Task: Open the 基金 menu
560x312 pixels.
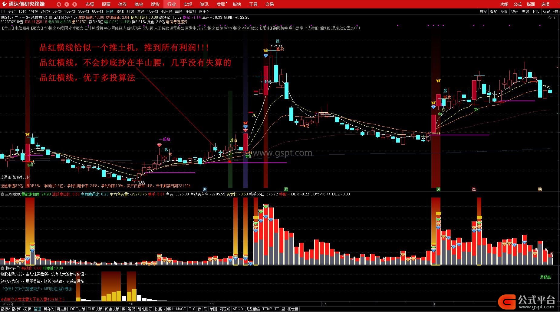Action: (x=139, y=4)
